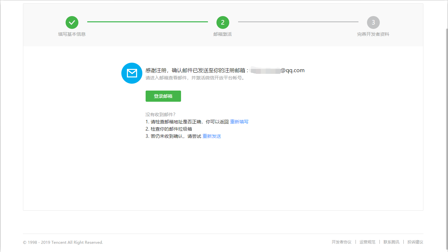Open the 投诉建议 footer link
This screenshot has height=252, width=448.
coord(415,242)
